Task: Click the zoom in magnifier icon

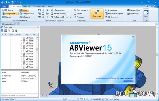Action: tap(47, 10)
